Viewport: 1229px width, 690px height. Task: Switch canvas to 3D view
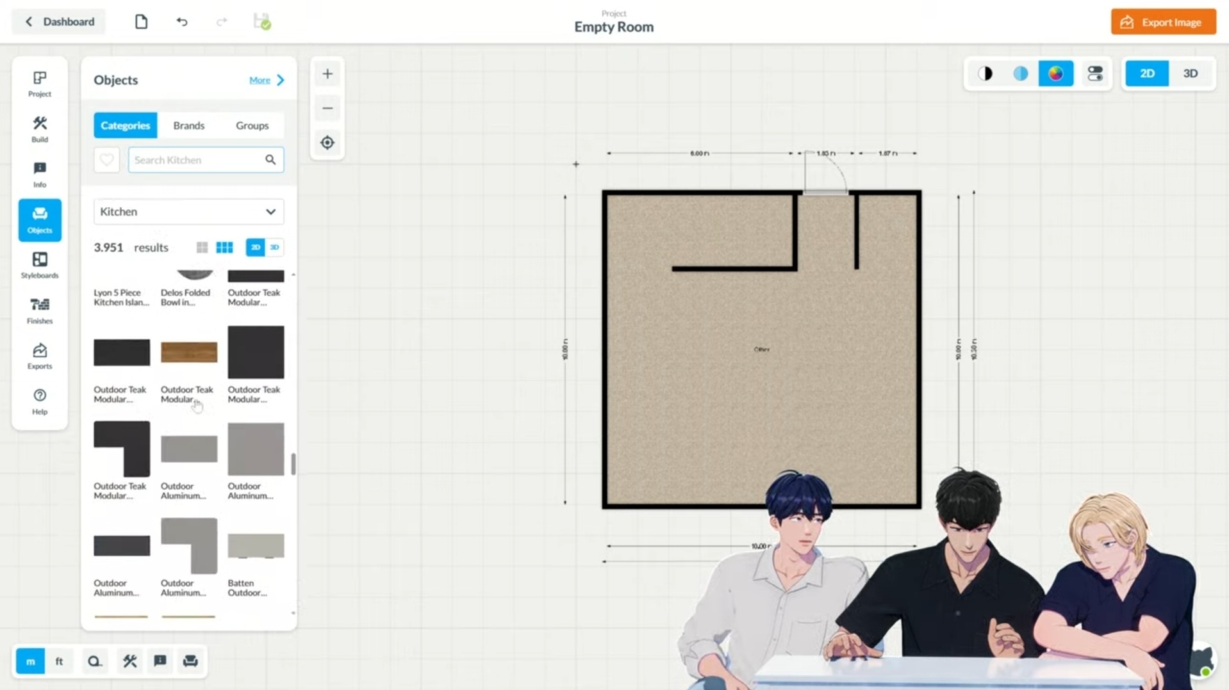point(1190,74)
